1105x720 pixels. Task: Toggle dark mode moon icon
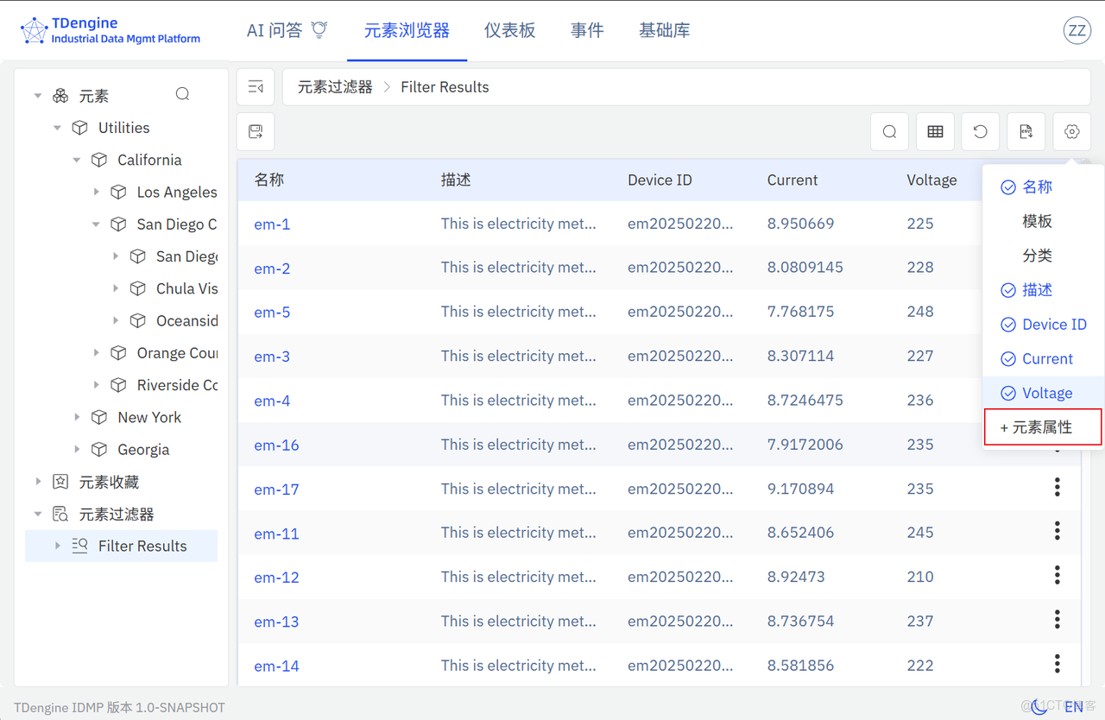pos(1040,706)
